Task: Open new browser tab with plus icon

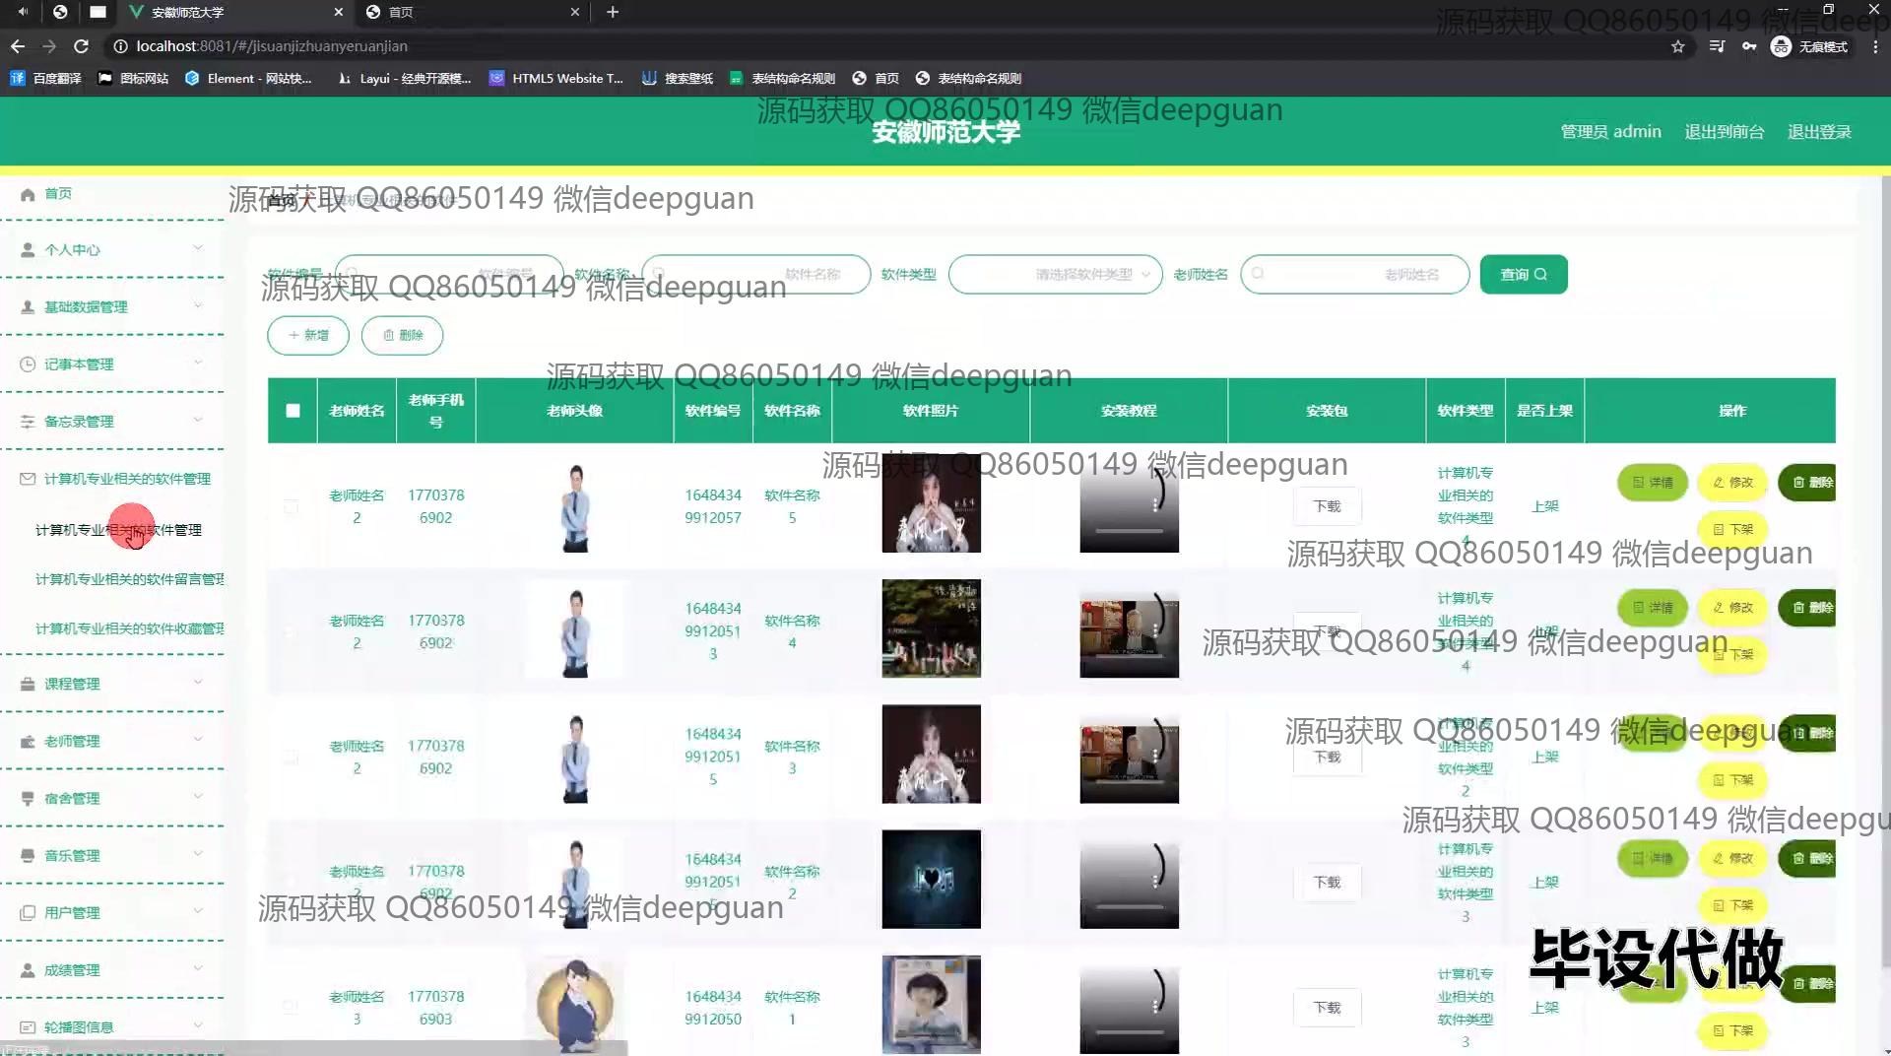Action: [613, 12]
